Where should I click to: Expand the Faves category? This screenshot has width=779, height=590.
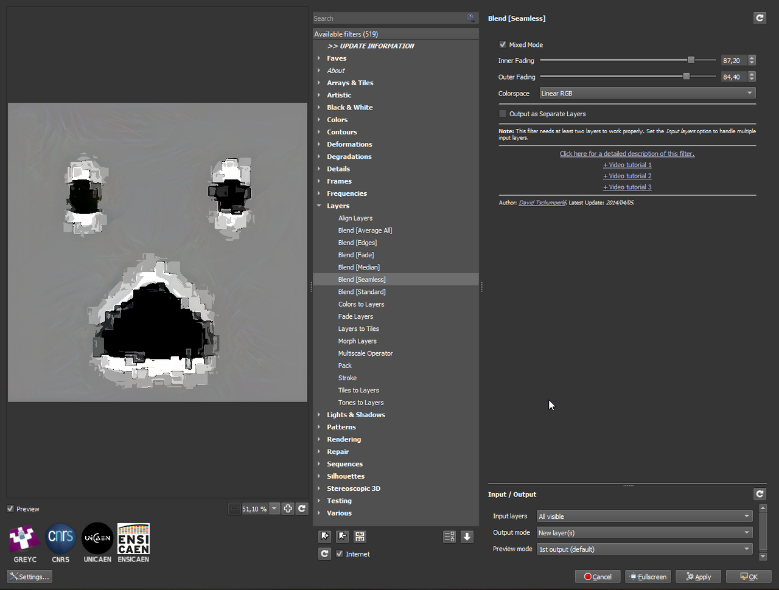click(319, 58)
